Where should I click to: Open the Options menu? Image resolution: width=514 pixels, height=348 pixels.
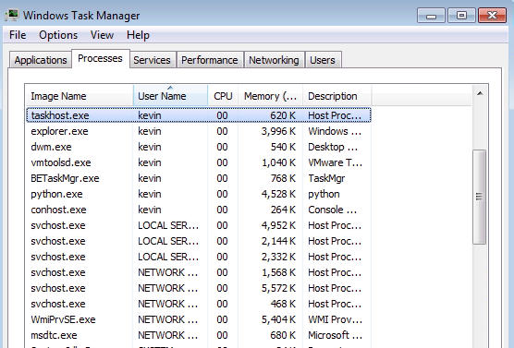coord(58,35)
